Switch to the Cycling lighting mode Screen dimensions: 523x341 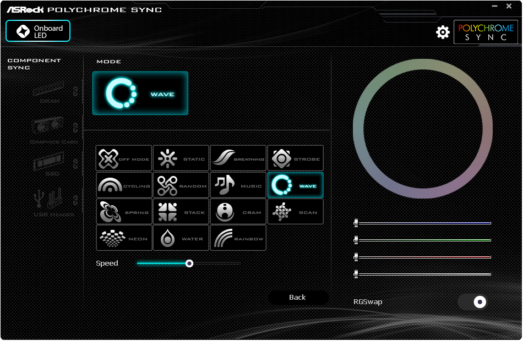pyautogui.click(x=124, y=185)
